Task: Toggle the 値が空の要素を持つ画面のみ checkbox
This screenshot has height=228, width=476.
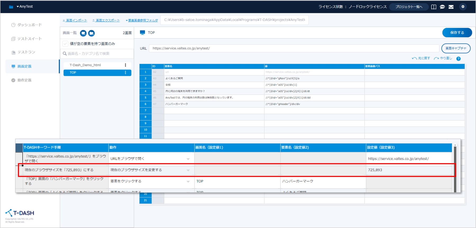Action: (x=65, y=44)
